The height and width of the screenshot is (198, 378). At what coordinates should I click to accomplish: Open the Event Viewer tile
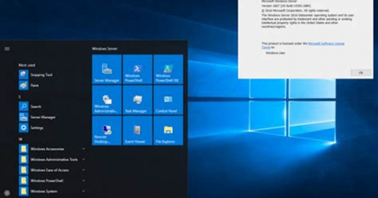point(137,131)
